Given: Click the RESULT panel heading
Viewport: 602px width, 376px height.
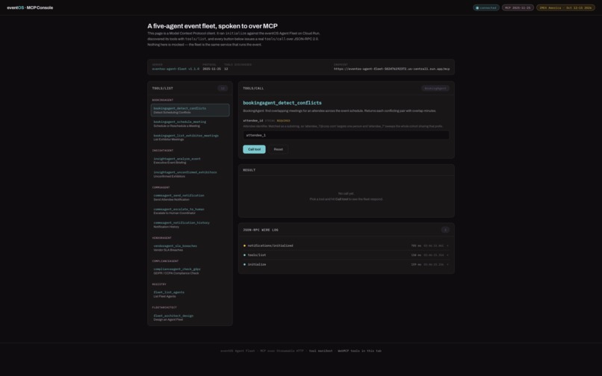Looking at the screenshot, I should 249,170.
